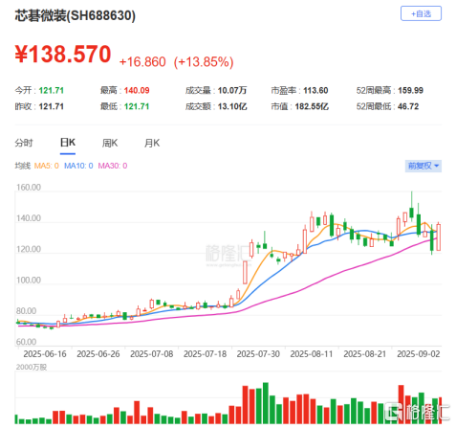Click the dropdown arrow beside 前复权
Viewport: 456px width, 428px height.
tap(437, 166)
